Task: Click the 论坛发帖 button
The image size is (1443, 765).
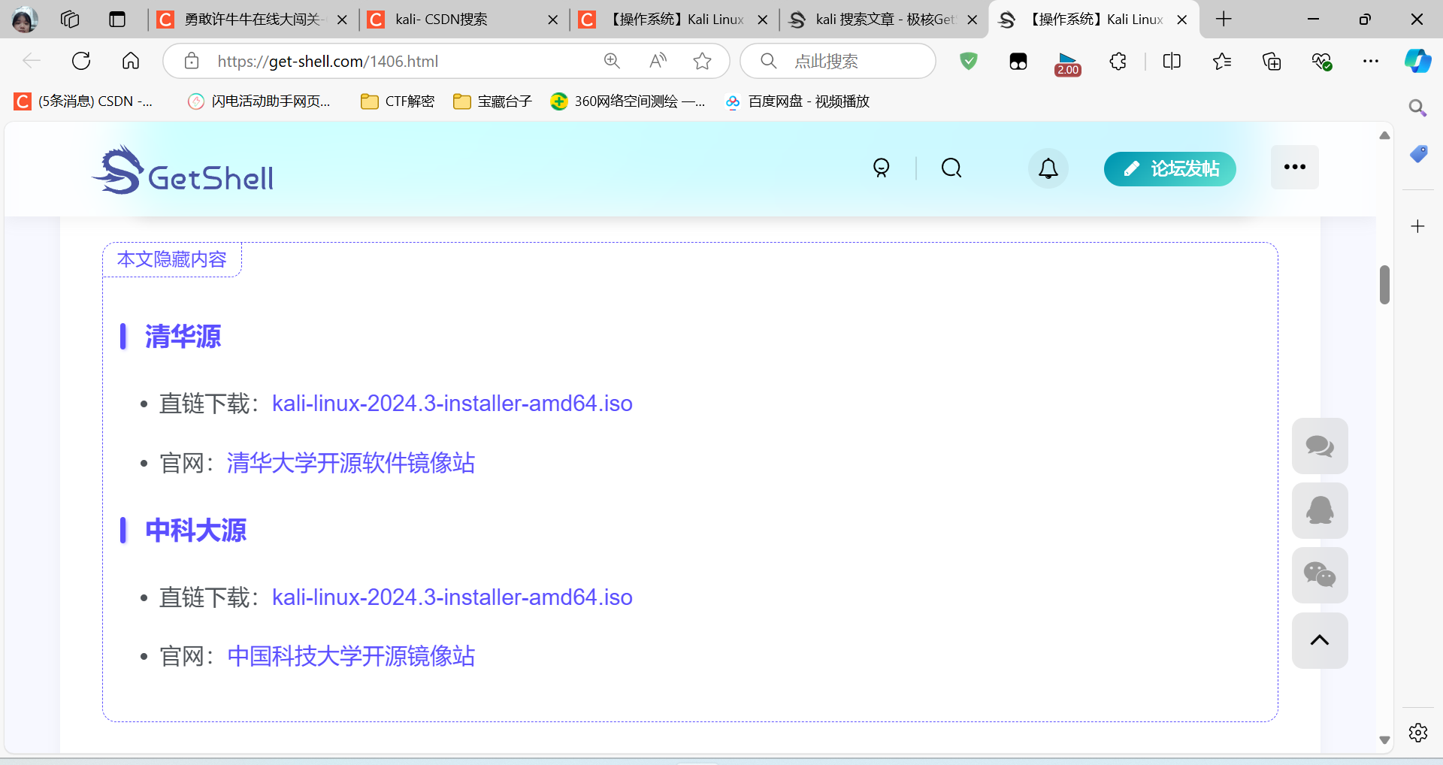Action: tap(1170, 169)
